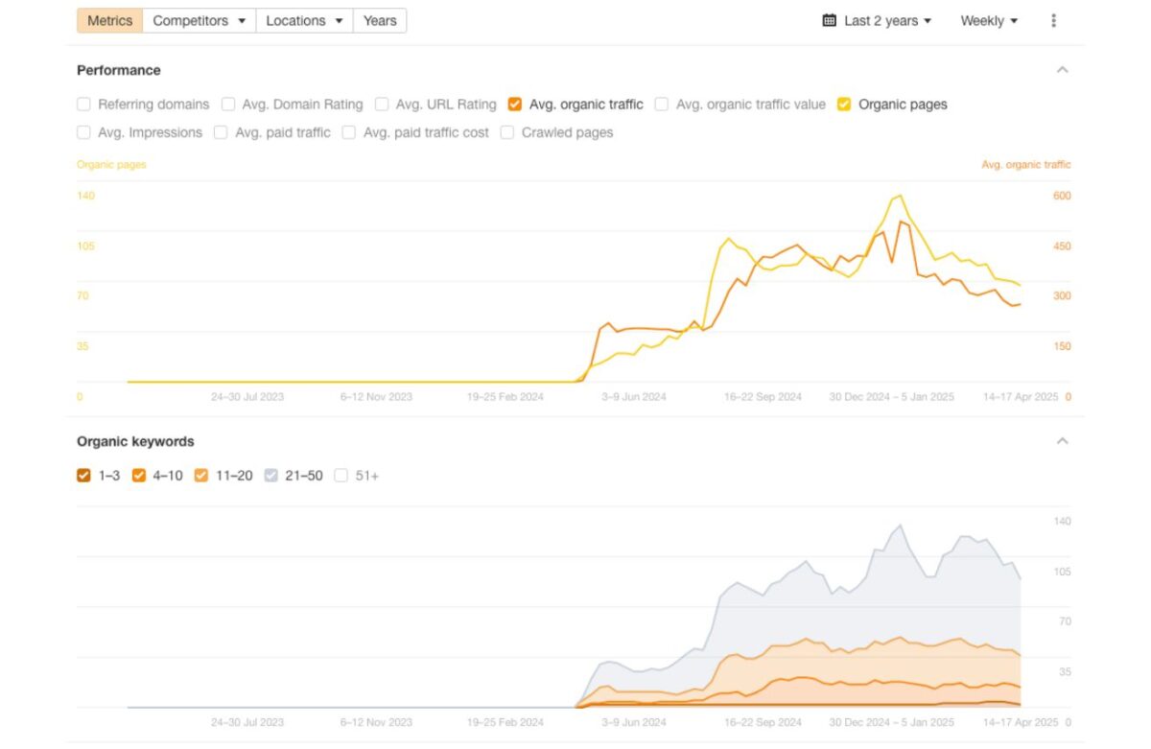Collapse the Performance section chevron
Image resolution: width=1151 pixels, height=749 pixels.
point(1062,70)
